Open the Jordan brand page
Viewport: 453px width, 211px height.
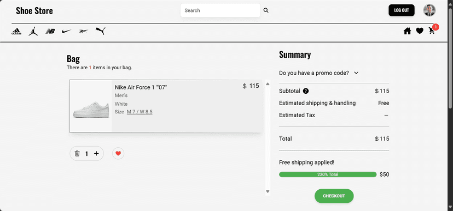(x=33, y=31)
